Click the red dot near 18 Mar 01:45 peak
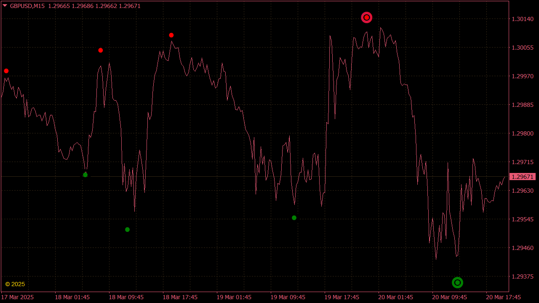The height and width of the screenshot is (303, 539). pos(100,50)
